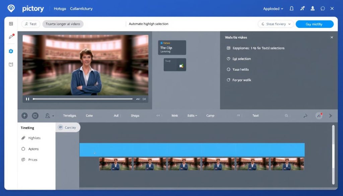
Task: Open the AI assistant icon with red badge
Action: click(x=319, y=115)
